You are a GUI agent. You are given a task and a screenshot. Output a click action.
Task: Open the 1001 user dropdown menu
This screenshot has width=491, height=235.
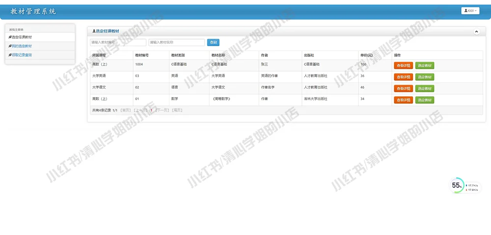point(470,11)
